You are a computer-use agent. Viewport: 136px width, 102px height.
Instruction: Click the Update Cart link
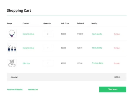(x=33, y=89)
